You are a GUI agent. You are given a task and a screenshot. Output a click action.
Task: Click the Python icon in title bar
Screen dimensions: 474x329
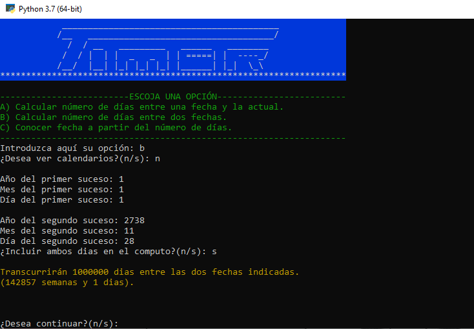(x=10, y=9)
